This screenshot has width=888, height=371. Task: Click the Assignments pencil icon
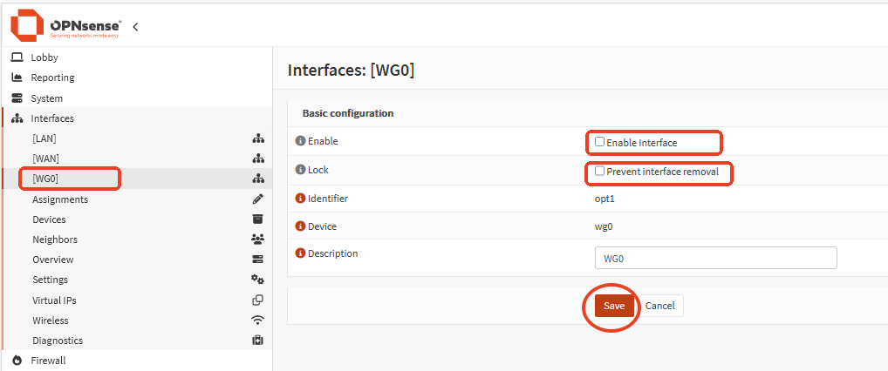(x=257, y=199)
